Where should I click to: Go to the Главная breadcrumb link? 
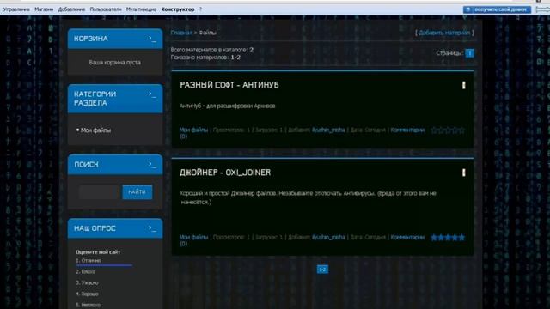click(181, 33)
